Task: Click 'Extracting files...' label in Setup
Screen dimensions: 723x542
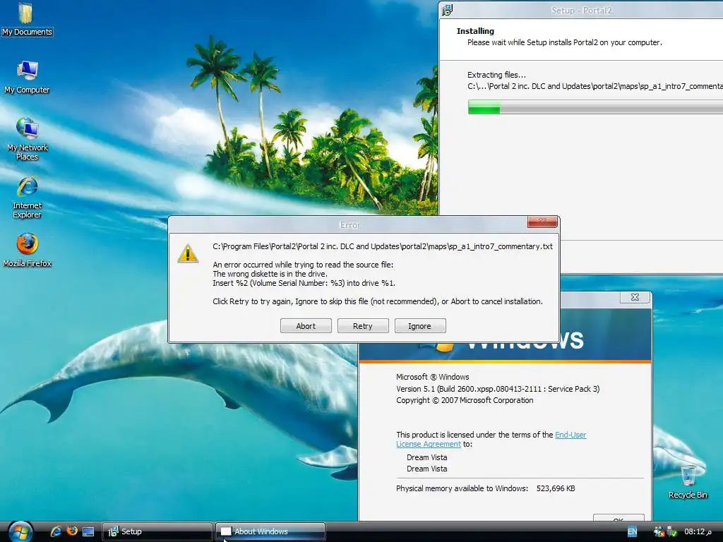Action: [x=496, y=75]
